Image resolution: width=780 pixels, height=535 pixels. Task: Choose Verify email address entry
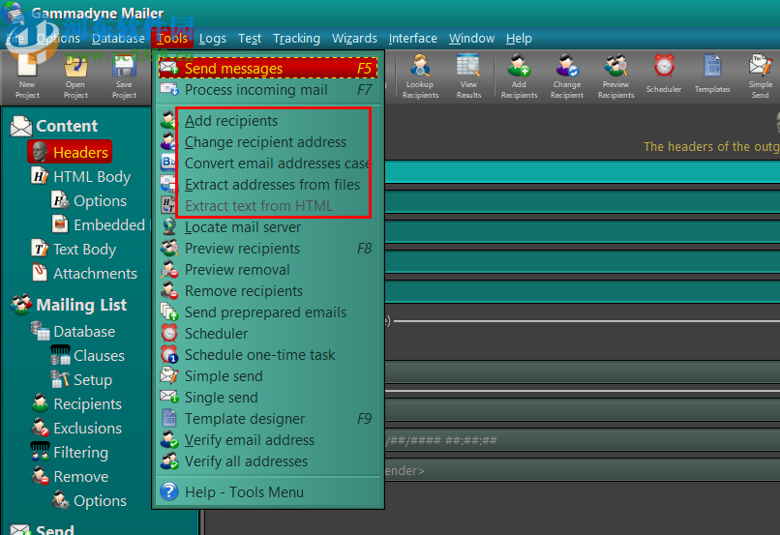coord(268,439)
